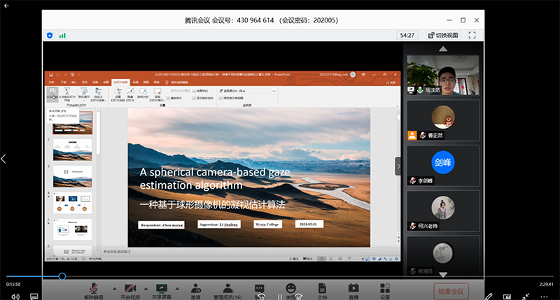Viewport: 560px width, 300px height.
Task: Start screen sharing via 共享屏幕
Action: pos(162,290)
